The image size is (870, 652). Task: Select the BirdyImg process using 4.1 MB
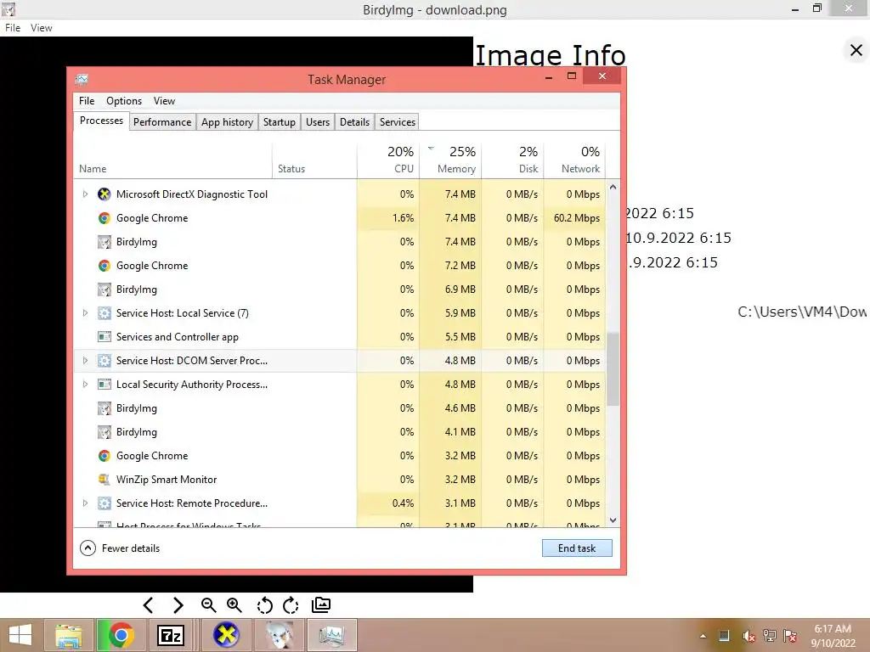pos(339,432)
